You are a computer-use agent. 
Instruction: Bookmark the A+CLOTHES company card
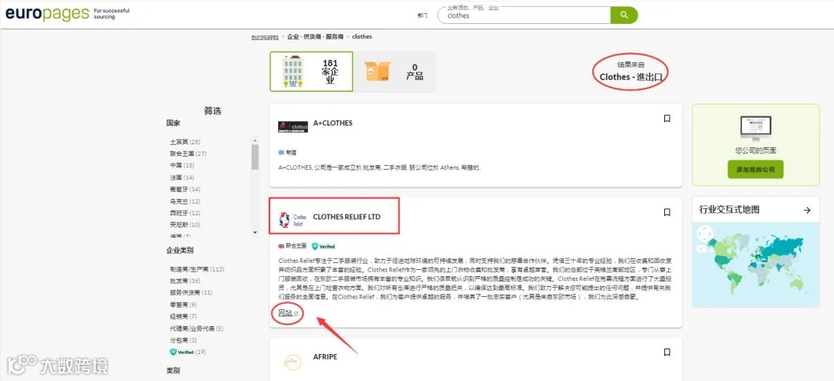point(667,119)
